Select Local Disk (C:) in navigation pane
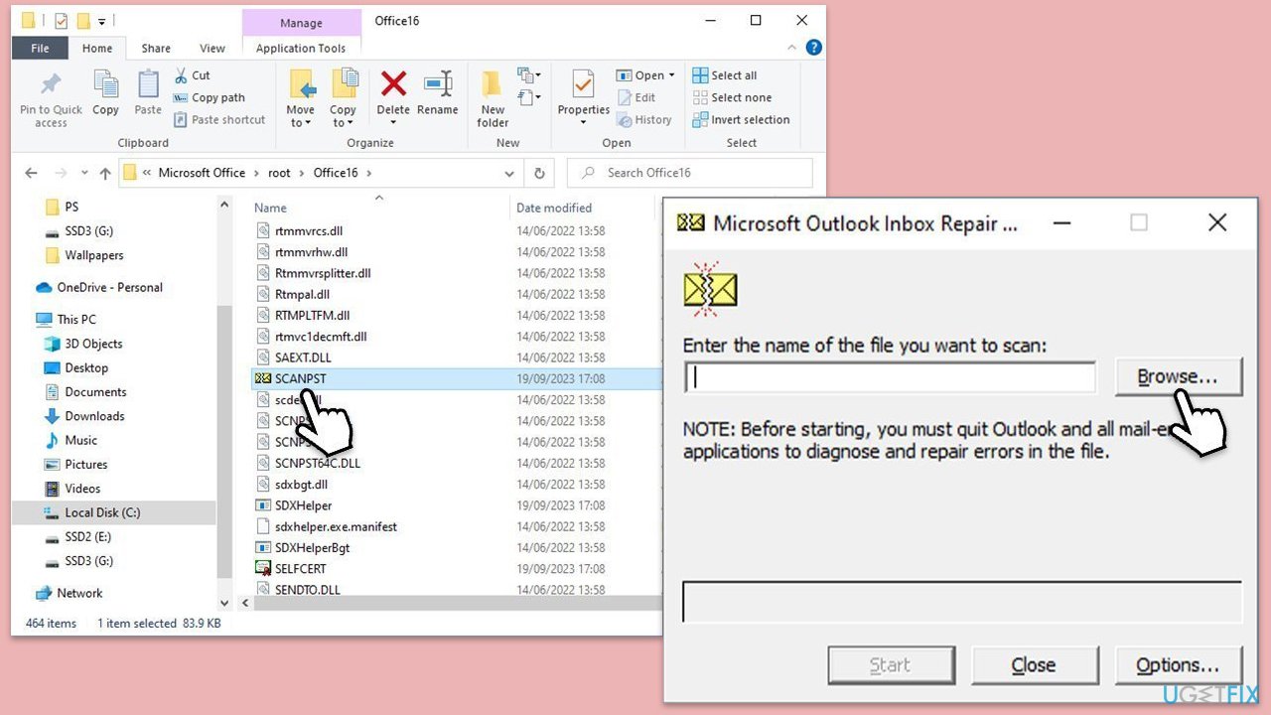Viewport: 1271px width, 715px height. pyautogui.click(x=102, y=512)
